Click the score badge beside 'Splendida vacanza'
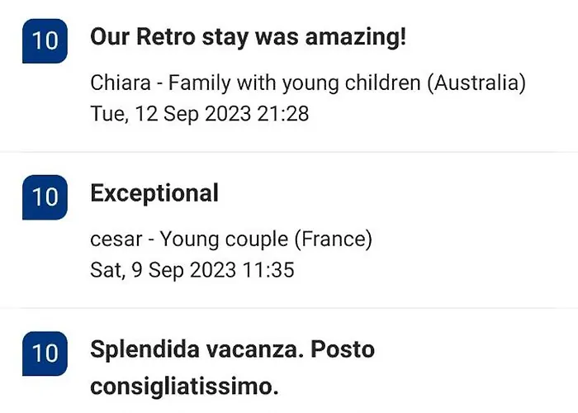This screenshot has height=413, width=578. pos(45,353)
